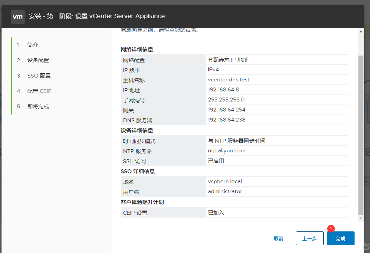Screen dimensions: 370x253
Task: Click the VMware vm logo icon
Action: click(x=18, y=17)
